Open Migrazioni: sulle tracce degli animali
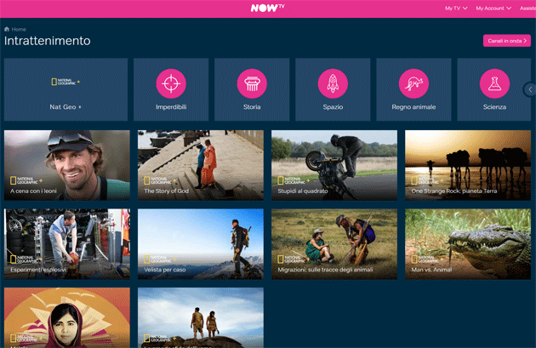Screen dimensions: 536x348 [x=334, y=243]
